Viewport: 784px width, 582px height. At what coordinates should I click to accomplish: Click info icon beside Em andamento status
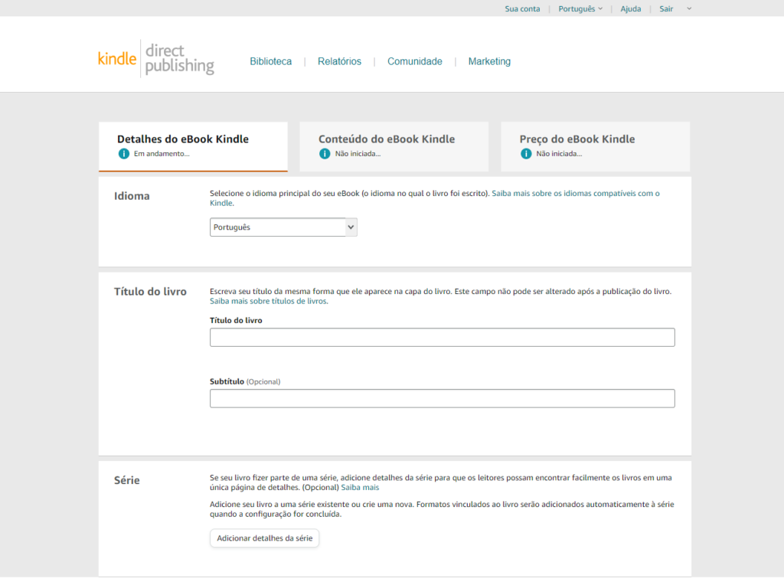[123, 154]
